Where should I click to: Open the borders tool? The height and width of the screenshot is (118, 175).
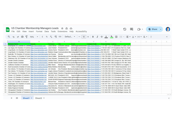point(116,37)
